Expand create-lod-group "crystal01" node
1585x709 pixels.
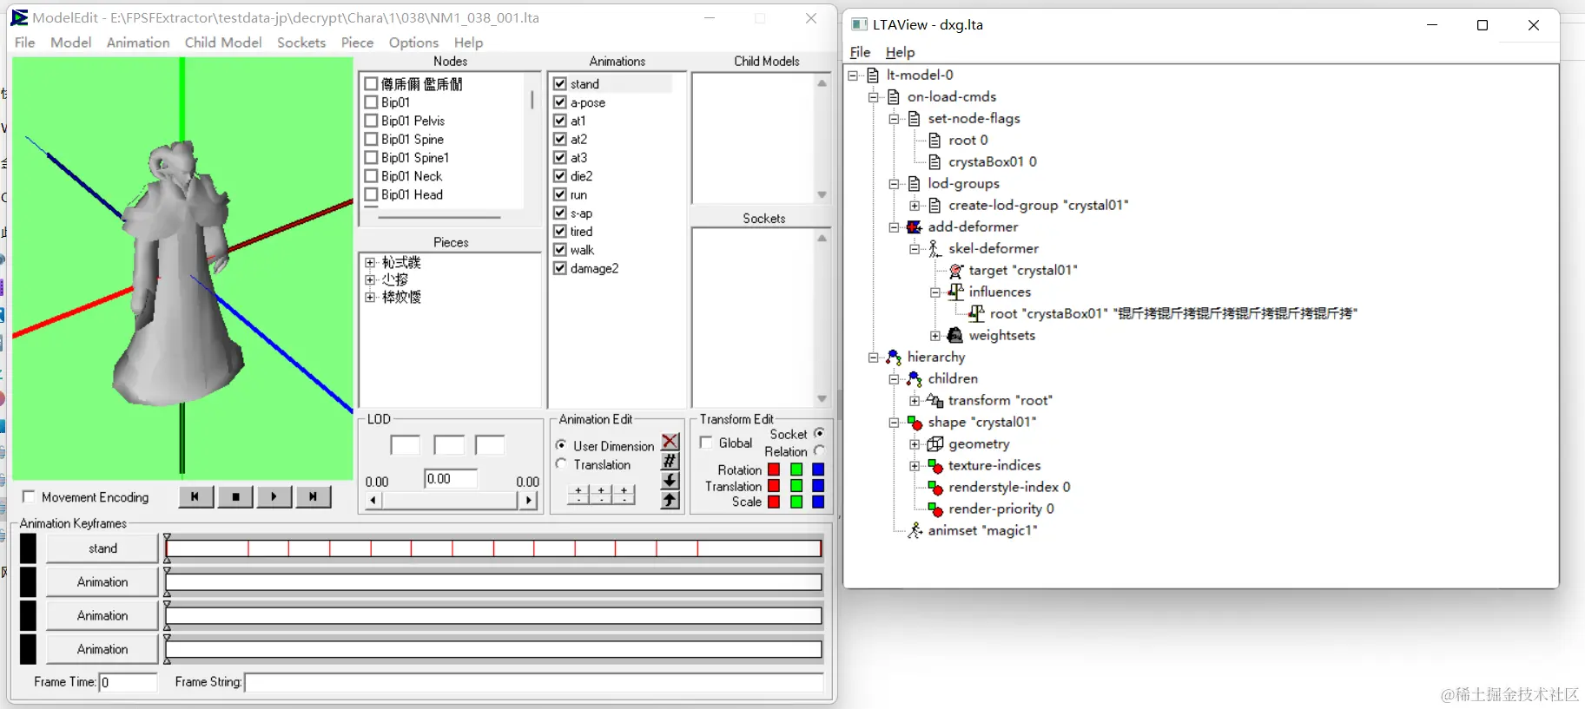(x=915, y=206)
